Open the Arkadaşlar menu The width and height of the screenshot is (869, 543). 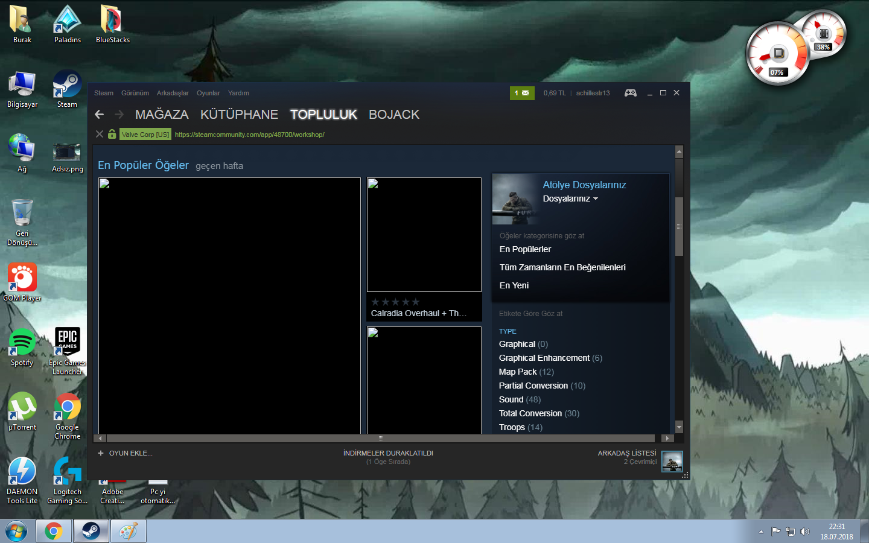click(x=173, y=93)
